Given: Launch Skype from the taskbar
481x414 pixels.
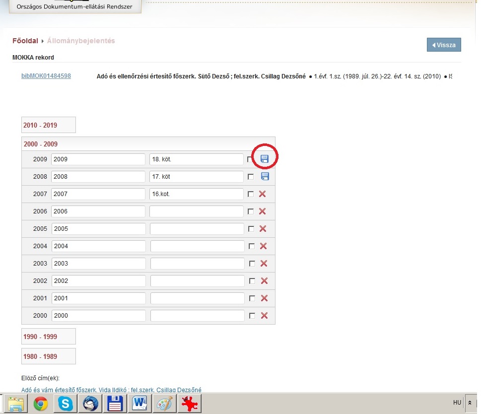Looking at the screenshot, I should click(65, 404).
